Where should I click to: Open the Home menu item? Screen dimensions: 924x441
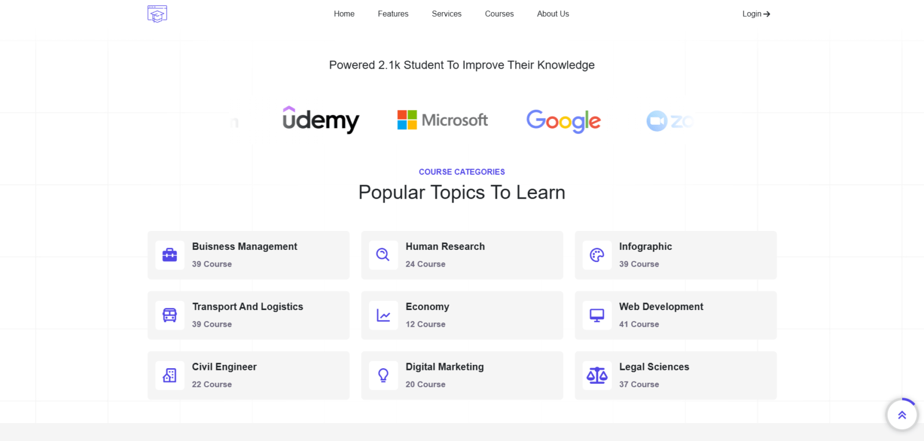[x=344, y=14]
